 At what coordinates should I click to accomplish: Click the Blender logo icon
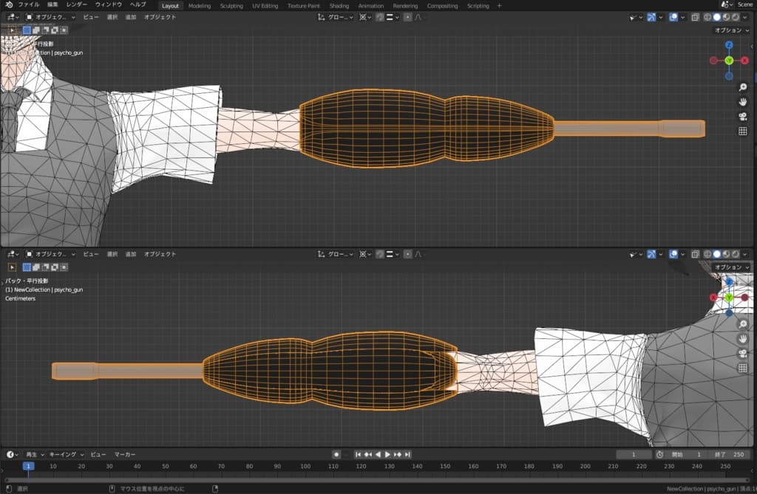pos(9,5)
